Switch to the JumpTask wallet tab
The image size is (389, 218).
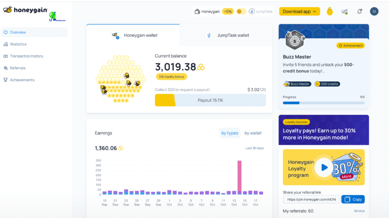(226, 35)
